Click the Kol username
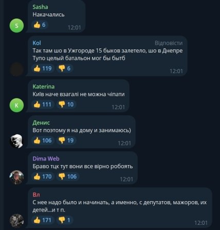Screen dimensions: 220x230 pyautogui.click(x=37, y=43)
